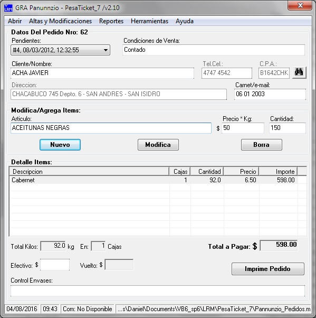This screenshot has height=318, width=316.
Task: Close the PesaTicket window
Action: coord(300,5)
